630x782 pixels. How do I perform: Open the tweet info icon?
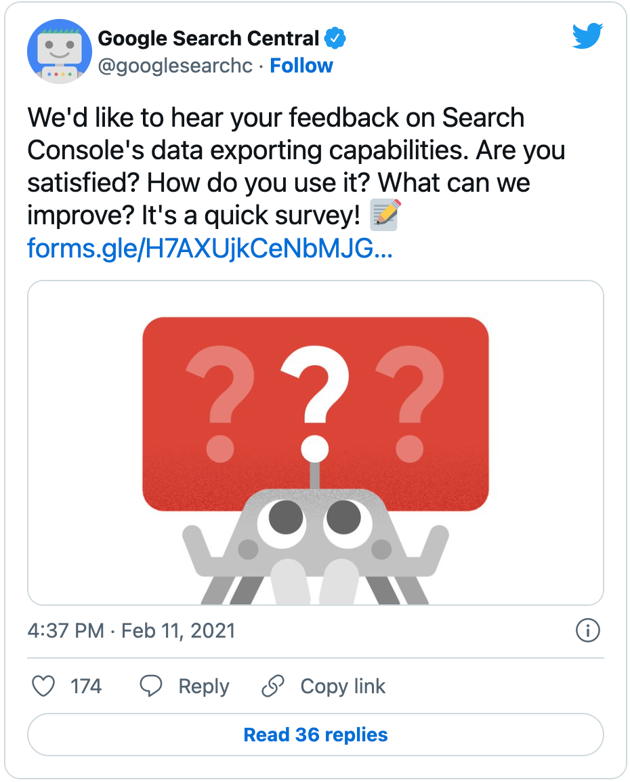(x=587, y=630)
